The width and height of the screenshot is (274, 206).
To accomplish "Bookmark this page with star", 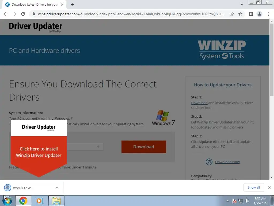I will (x=241, y=14).
